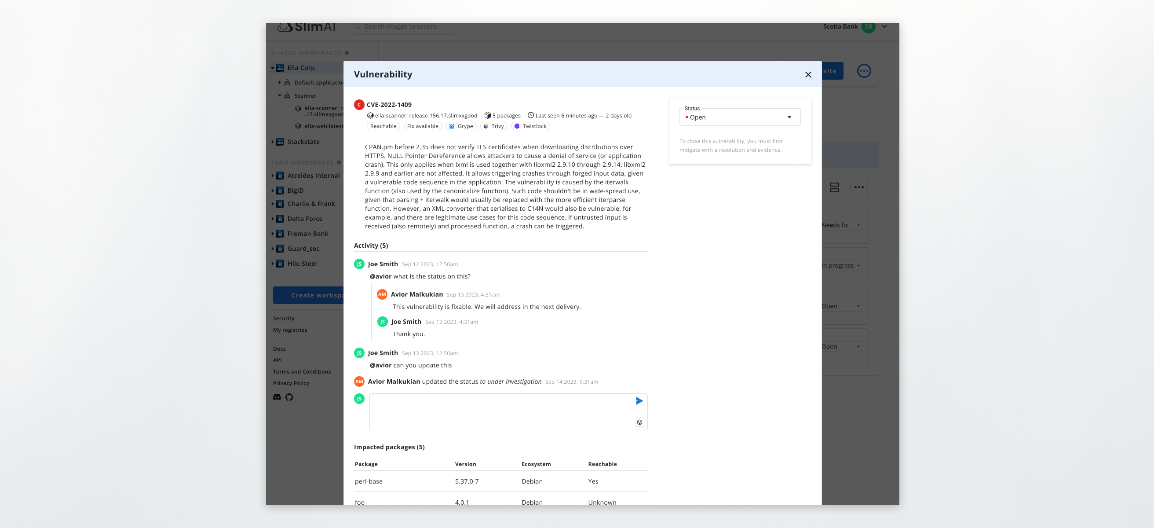
Task: Click into the comment text box
Action: pos(500,411)
